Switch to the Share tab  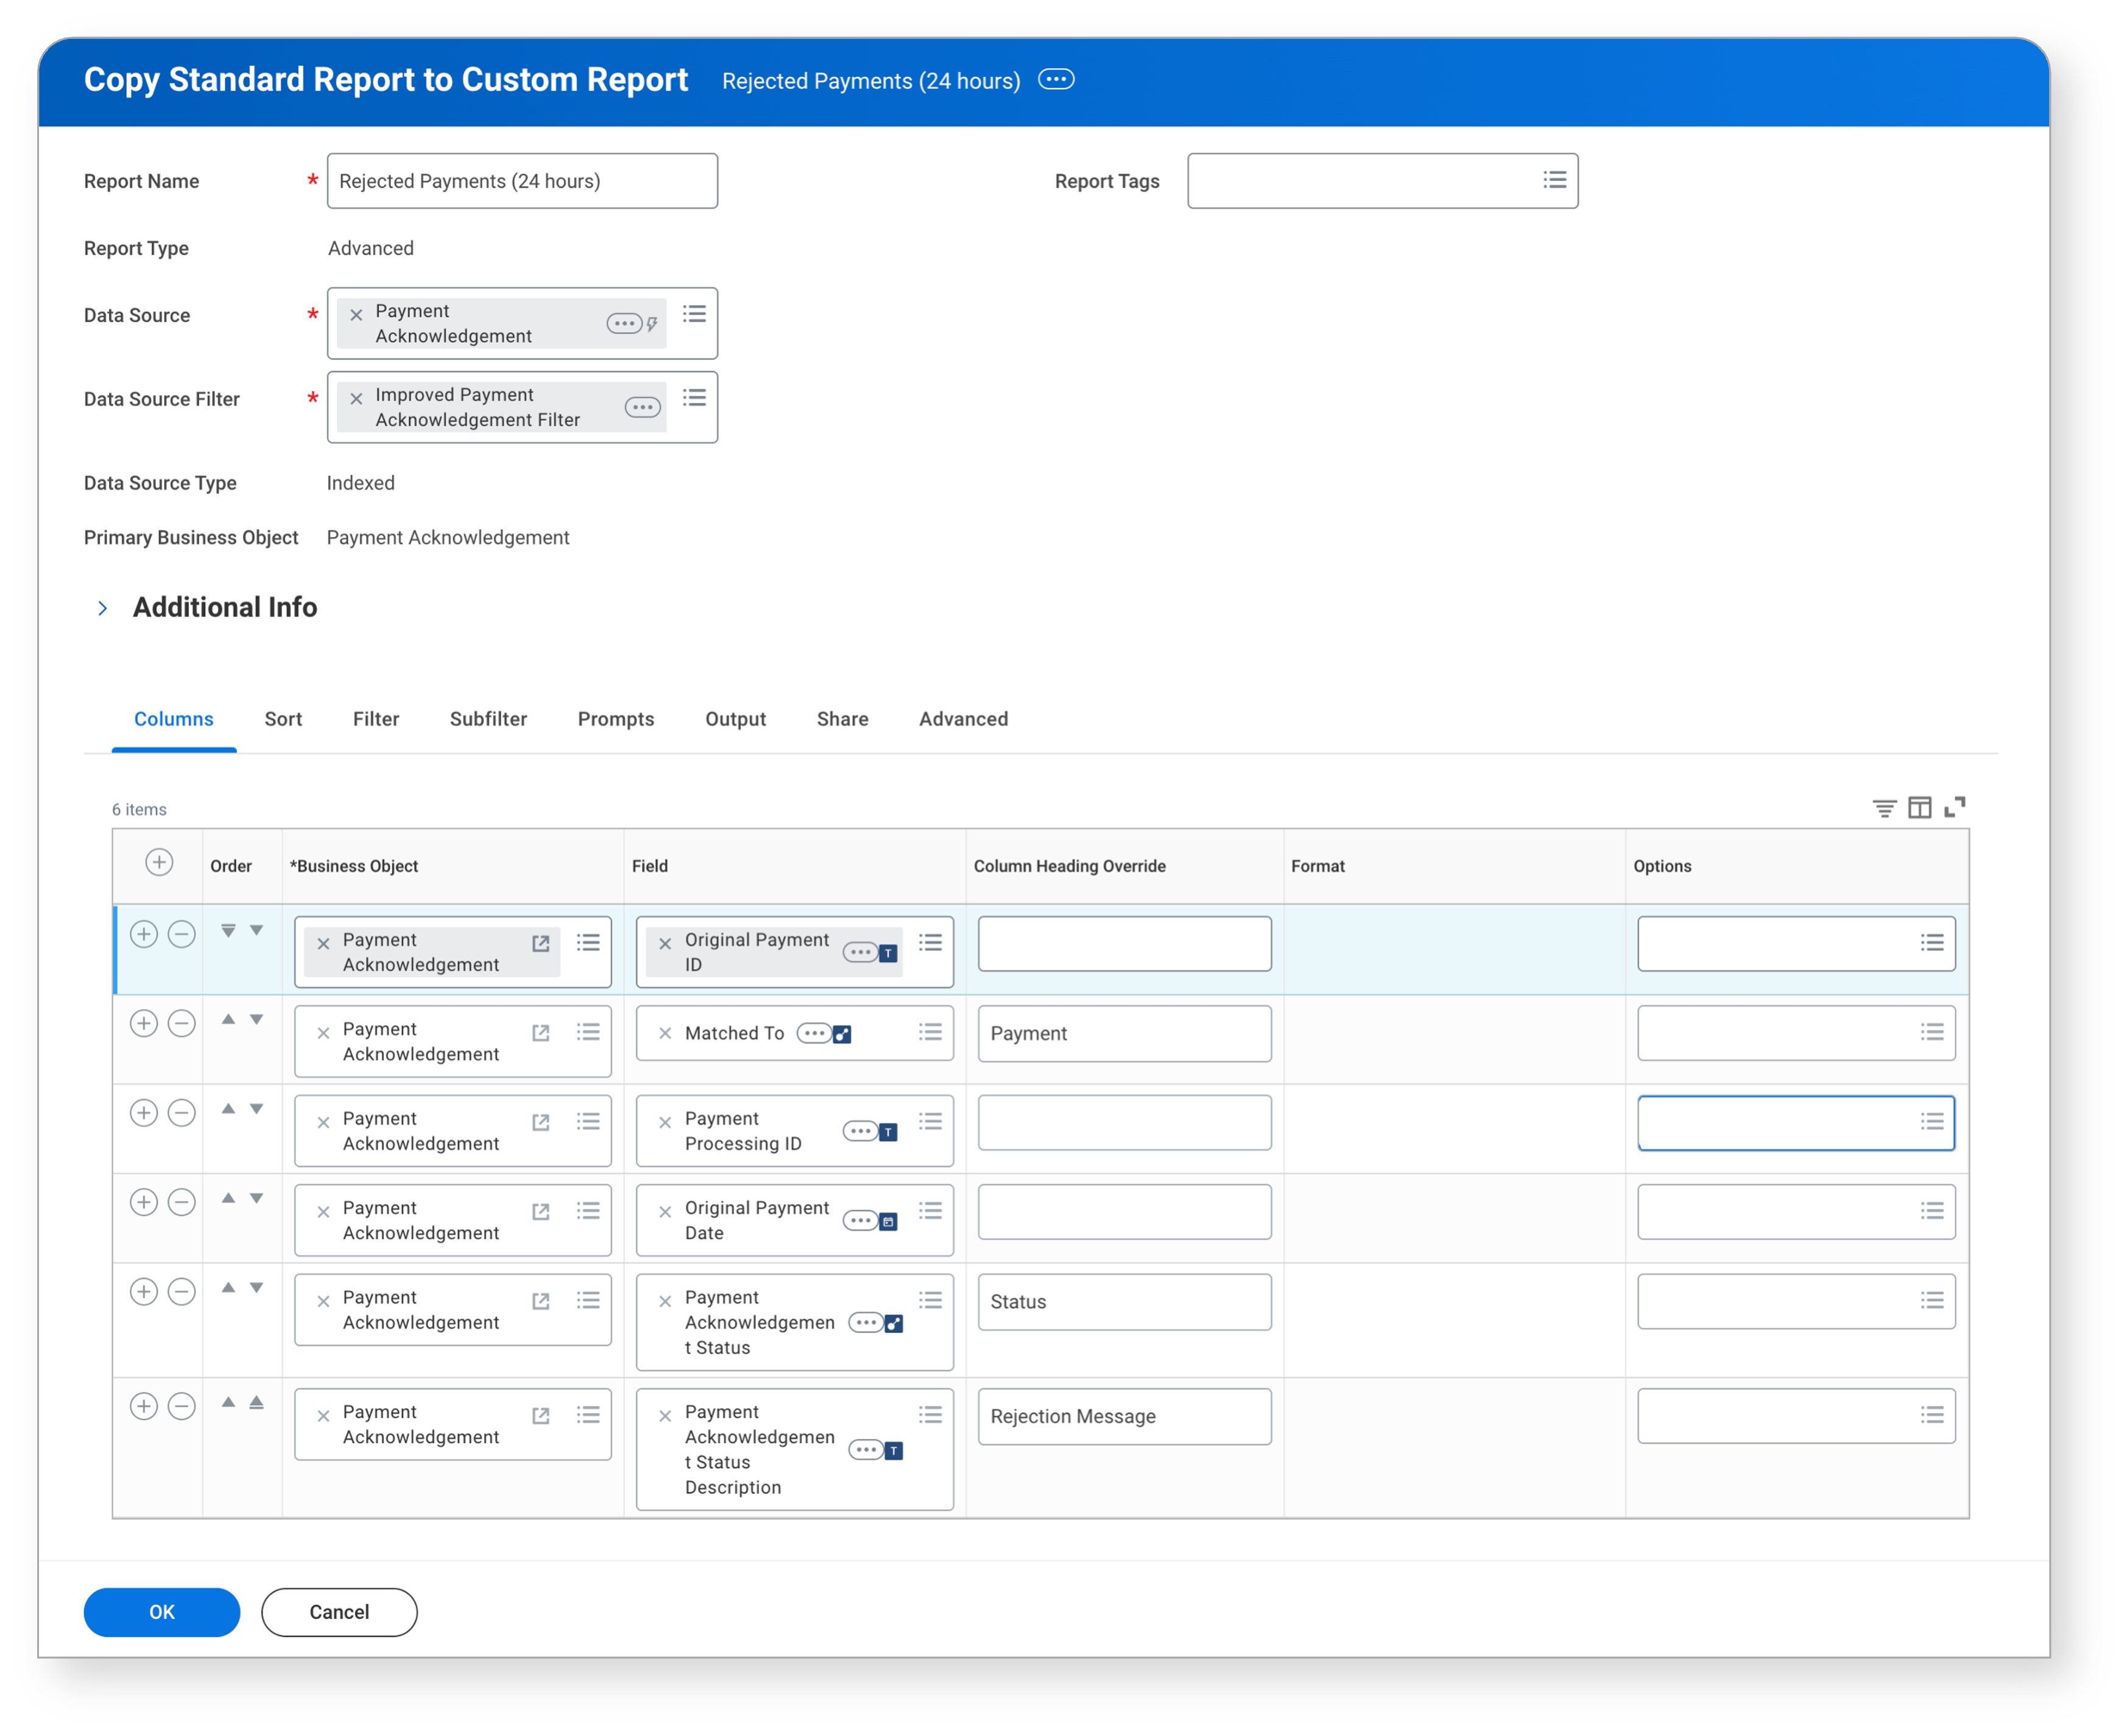pyautogui.click(x=842, y=719)
